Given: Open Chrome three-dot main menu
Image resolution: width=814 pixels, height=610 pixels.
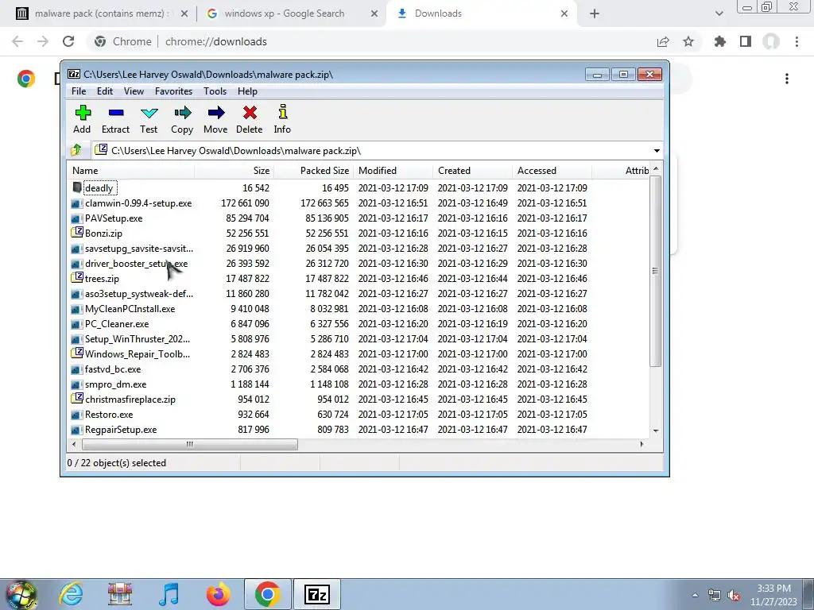Looking at the screenshot, I should point(797,41).
